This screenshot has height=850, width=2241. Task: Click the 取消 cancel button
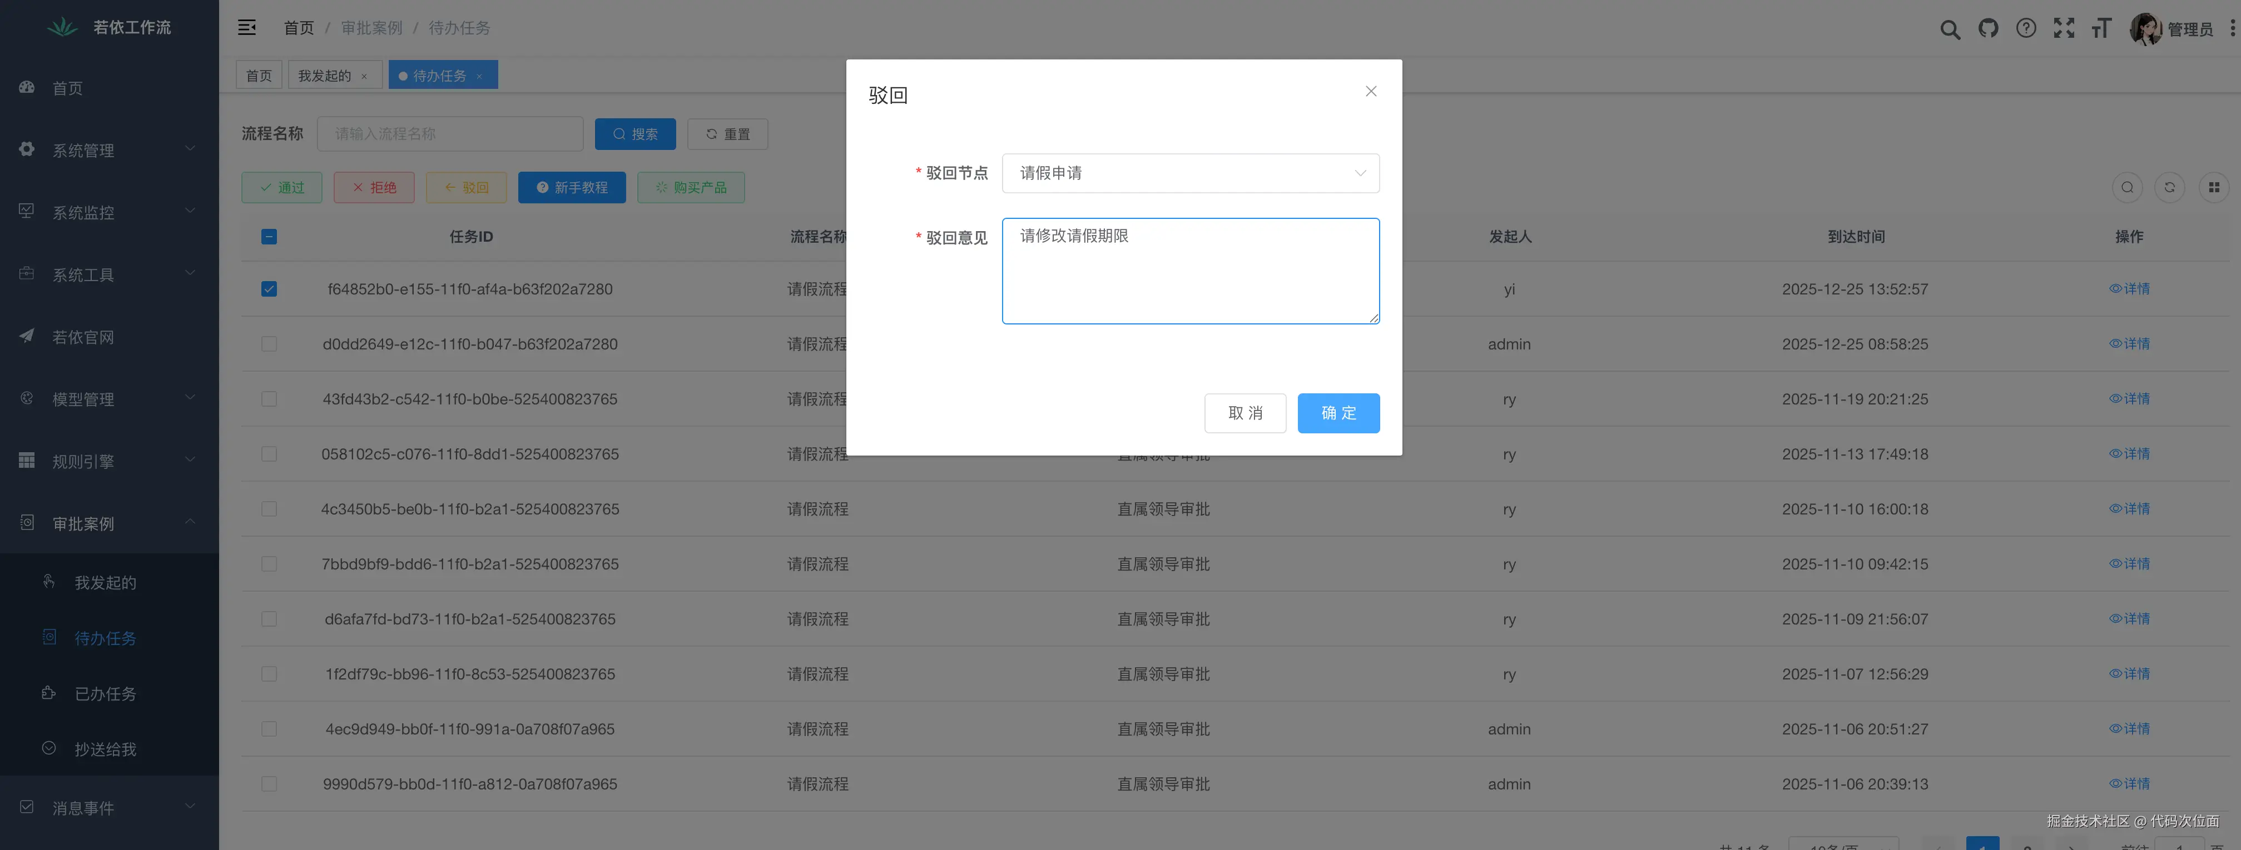point(1244,413)
